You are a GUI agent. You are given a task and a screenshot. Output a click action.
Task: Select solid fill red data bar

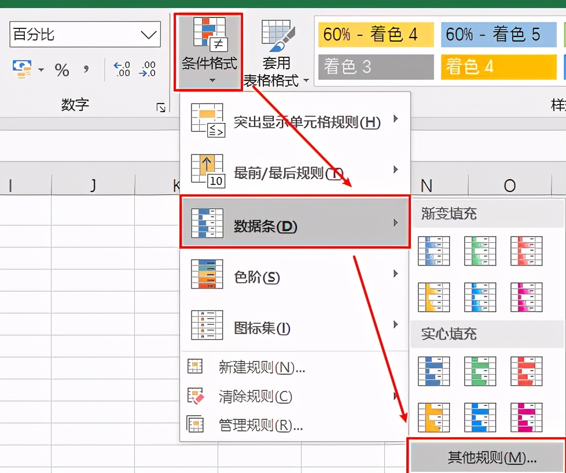[526, 371]
